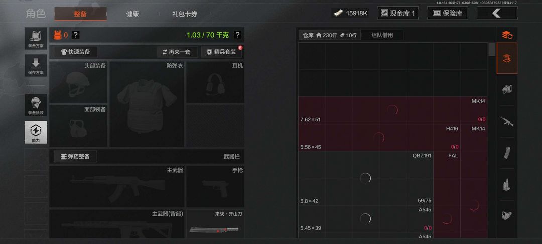Screen dimensions: 542x244
Task: Click the 快速装备 button
Action: pyautogui.click(x=75, y=52)
